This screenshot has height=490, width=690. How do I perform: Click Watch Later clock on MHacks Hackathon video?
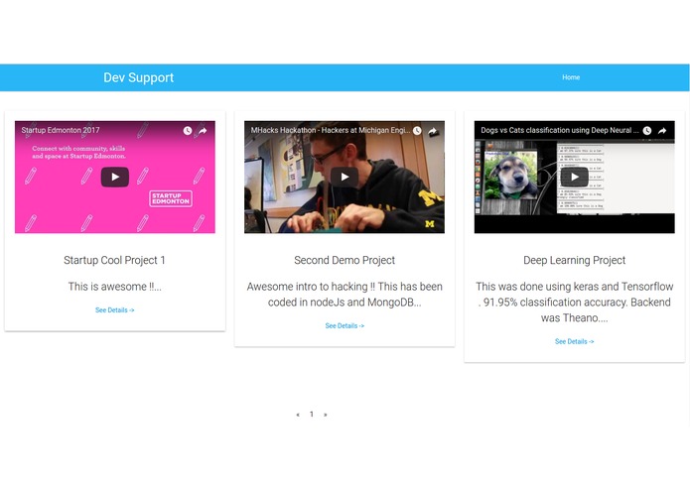(x=417, y=131)
